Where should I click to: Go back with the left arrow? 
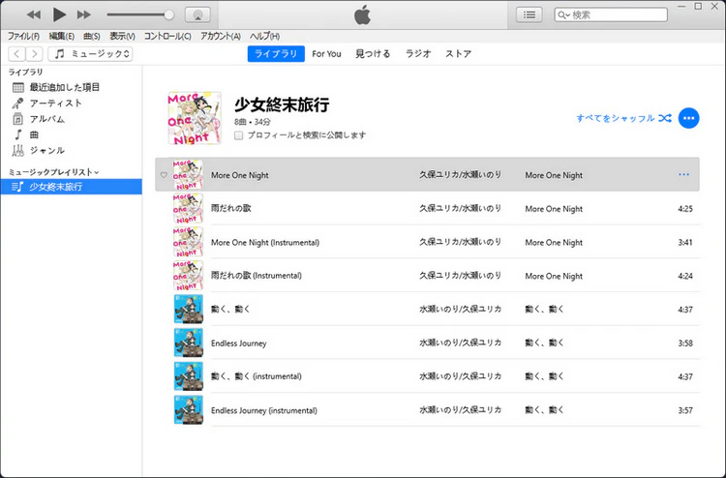(x=16, y=53)
